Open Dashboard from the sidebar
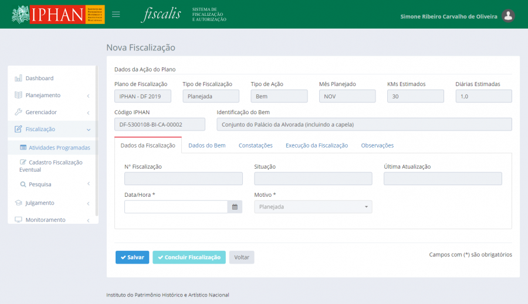 [39, 78]
